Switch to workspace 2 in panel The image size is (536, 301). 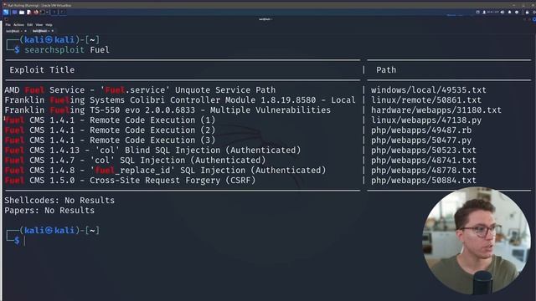click(63, 12)
